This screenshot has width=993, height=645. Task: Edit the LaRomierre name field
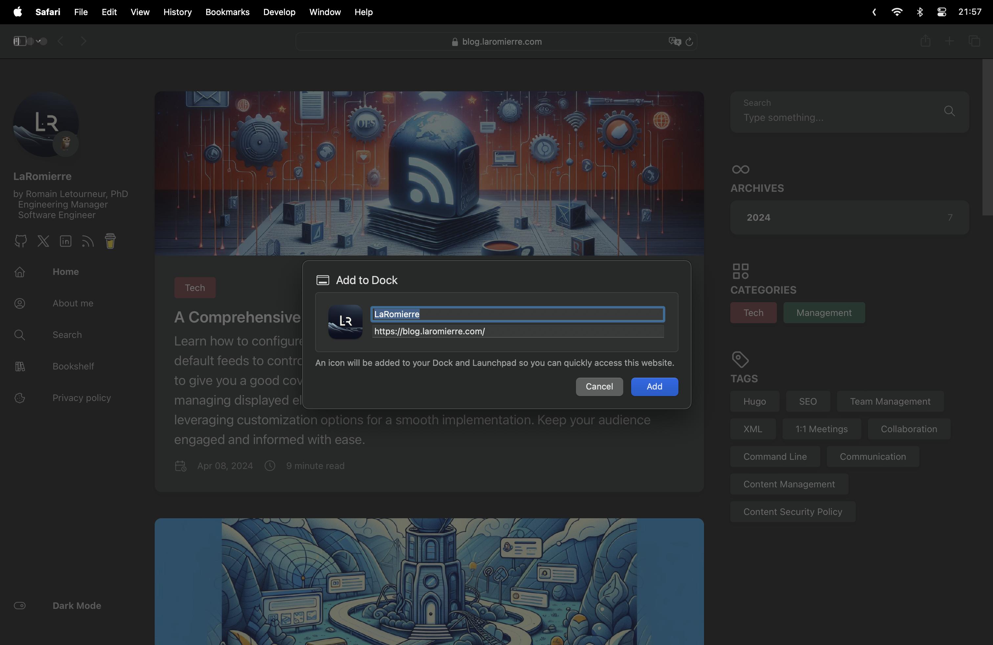[x=518, y=314]
